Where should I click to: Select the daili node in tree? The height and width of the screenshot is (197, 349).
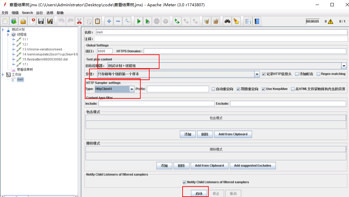[20, 79]
